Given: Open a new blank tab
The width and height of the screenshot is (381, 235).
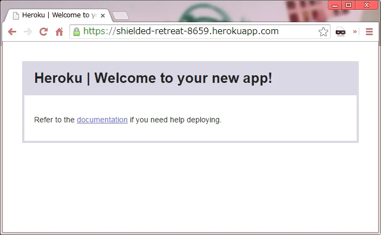Looking at the screenshot, I should (121, 16).
